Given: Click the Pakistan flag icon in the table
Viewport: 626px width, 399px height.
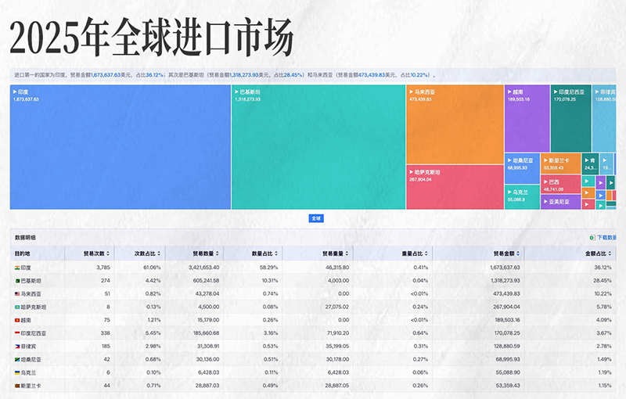Looking at the screenshot, I should tap(17, 280).
